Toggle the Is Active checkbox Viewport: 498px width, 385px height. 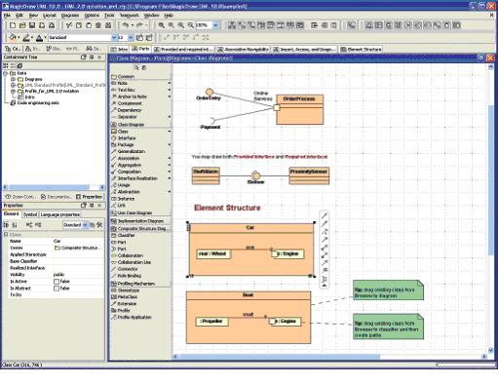(57, 282)
